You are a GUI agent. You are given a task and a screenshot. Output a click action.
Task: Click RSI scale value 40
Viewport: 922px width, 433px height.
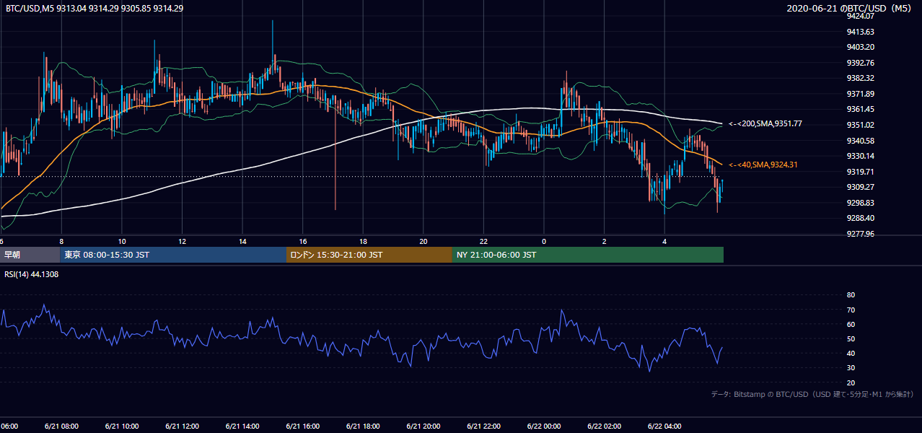click(x=851, y=353)
